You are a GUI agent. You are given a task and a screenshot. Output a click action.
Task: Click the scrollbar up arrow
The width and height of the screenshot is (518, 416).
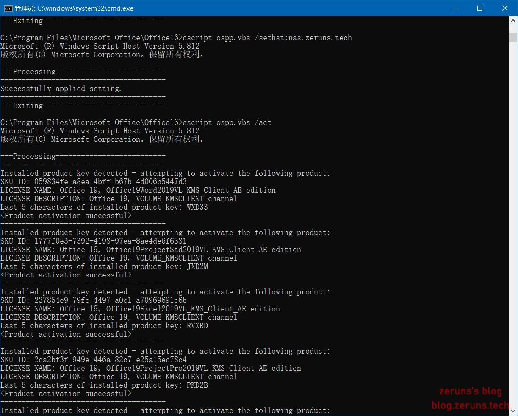513,21
